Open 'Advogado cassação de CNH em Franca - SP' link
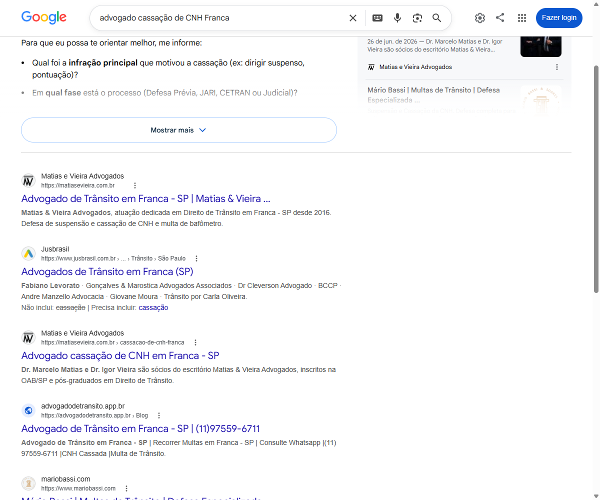Screen dimensions: 600x500 pyautogui.click(x=120, y=356)
